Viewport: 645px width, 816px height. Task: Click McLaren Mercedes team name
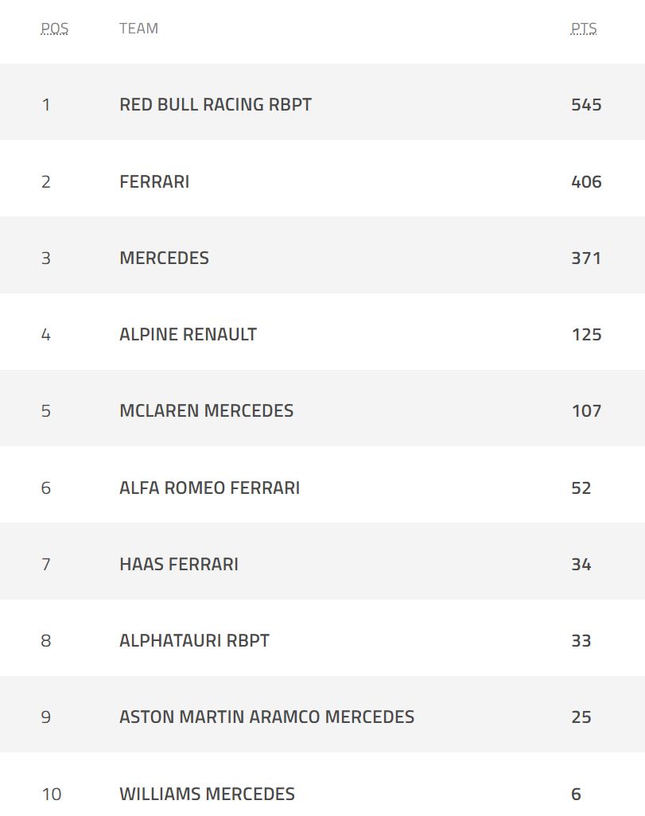[x=206, y=410]
